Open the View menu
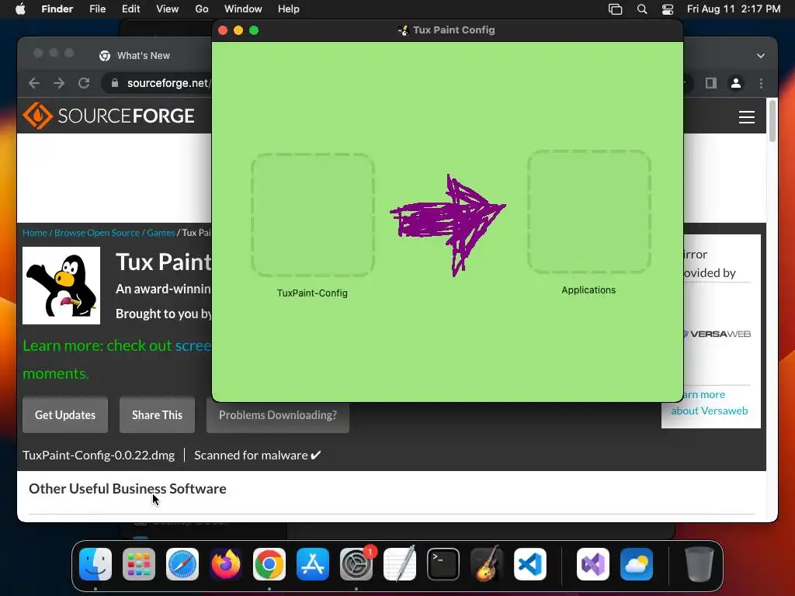Viewport: 795px width, 596px height. pos(168,9)
